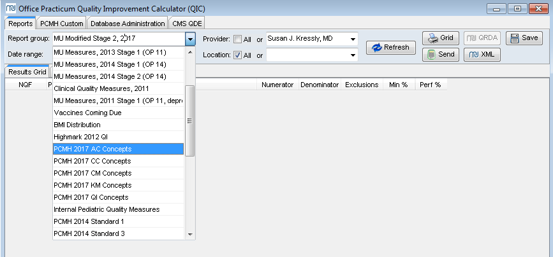Click the Numerator column header
The image size is (553, 257).
tap(277, 85)
